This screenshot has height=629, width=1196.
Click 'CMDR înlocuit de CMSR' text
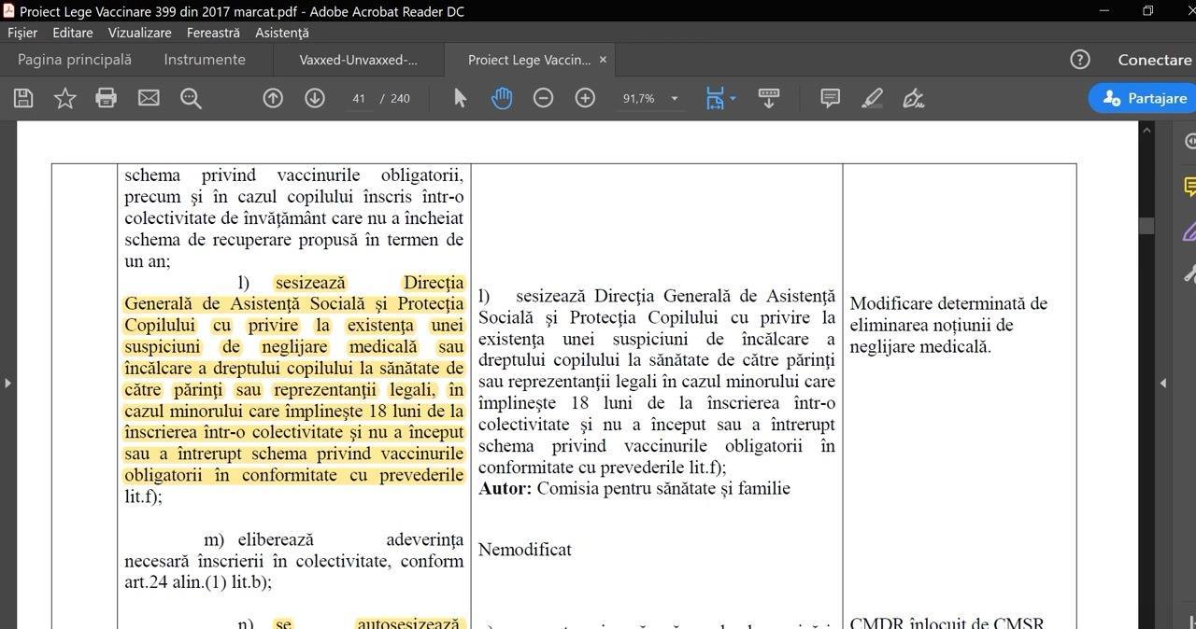(947, 623)
